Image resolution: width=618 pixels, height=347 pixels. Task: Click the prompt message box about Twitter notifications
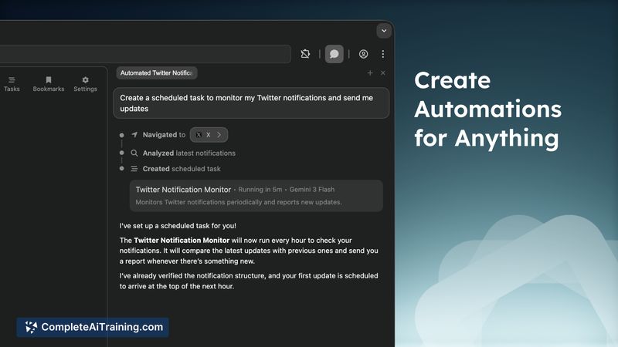point(251,103)
